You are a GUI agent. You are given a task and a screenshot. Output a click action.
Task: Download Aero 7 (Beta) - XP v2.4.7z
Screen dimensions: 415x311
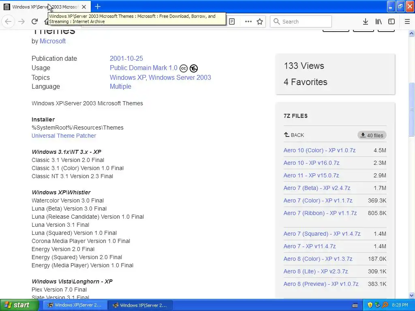click(x=317, y=188)
